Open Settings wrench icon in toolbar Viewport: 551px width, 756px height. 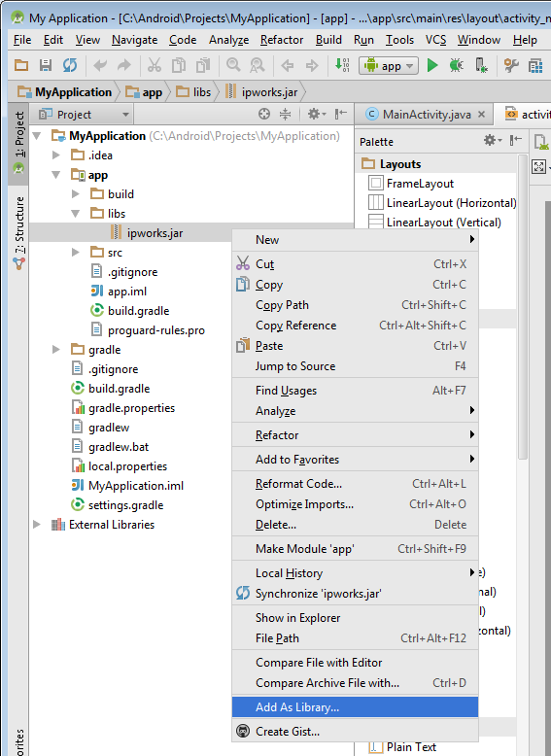tap(511, 65)
